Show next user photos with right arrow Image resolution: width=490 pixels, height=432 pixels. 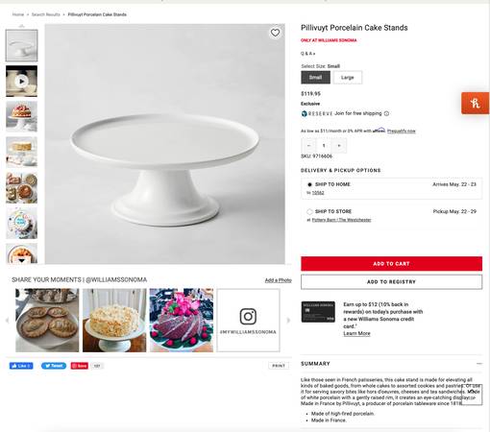[x=288, y=320]
